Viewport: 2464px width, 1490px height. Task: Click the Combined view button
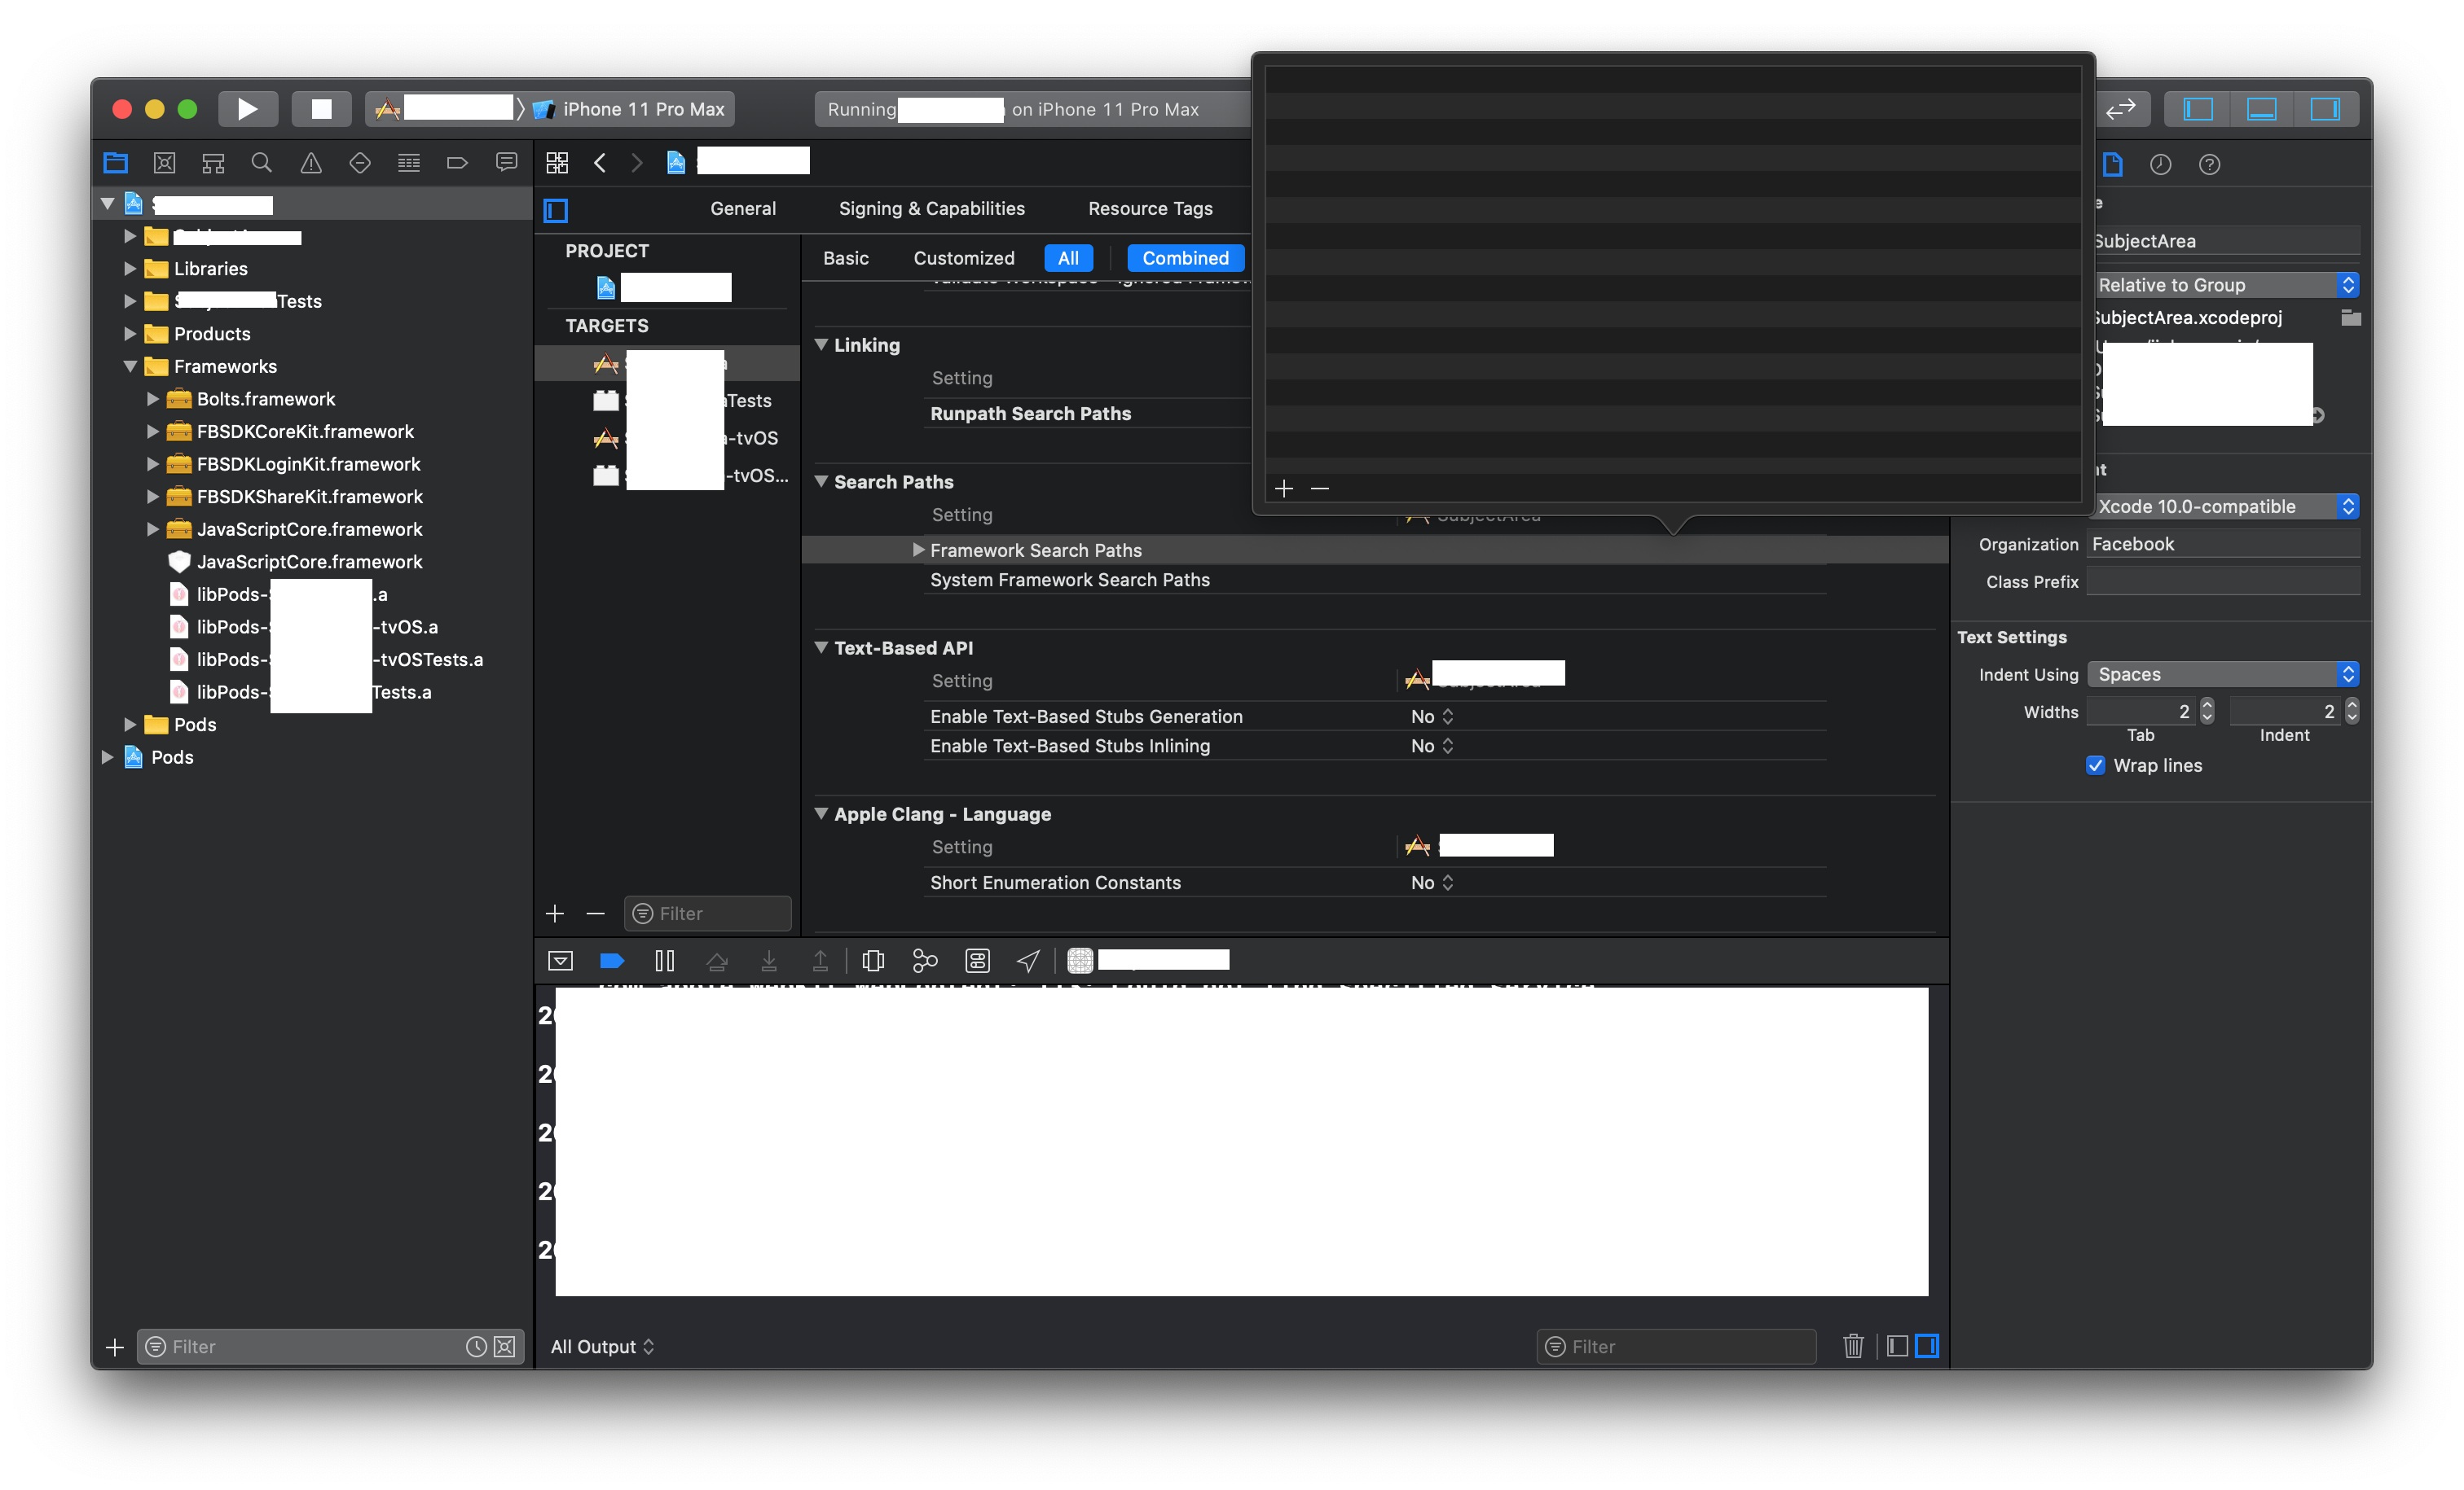tap(1185, 258)
